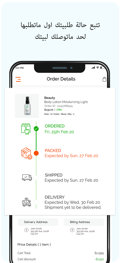Select the Billing Address tab
This screenshot has height=263, width=121.
coord(84,222)
